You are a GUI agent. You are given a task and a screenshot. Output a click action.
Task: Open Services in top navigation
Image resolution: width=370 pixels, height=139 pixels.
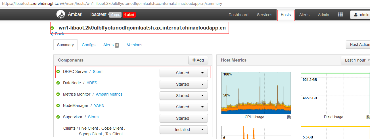(x=264, y=15)
